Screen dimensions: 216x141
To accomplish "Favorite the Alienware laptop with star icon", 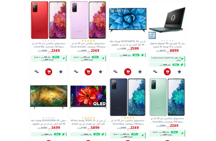I will (179, 72).
